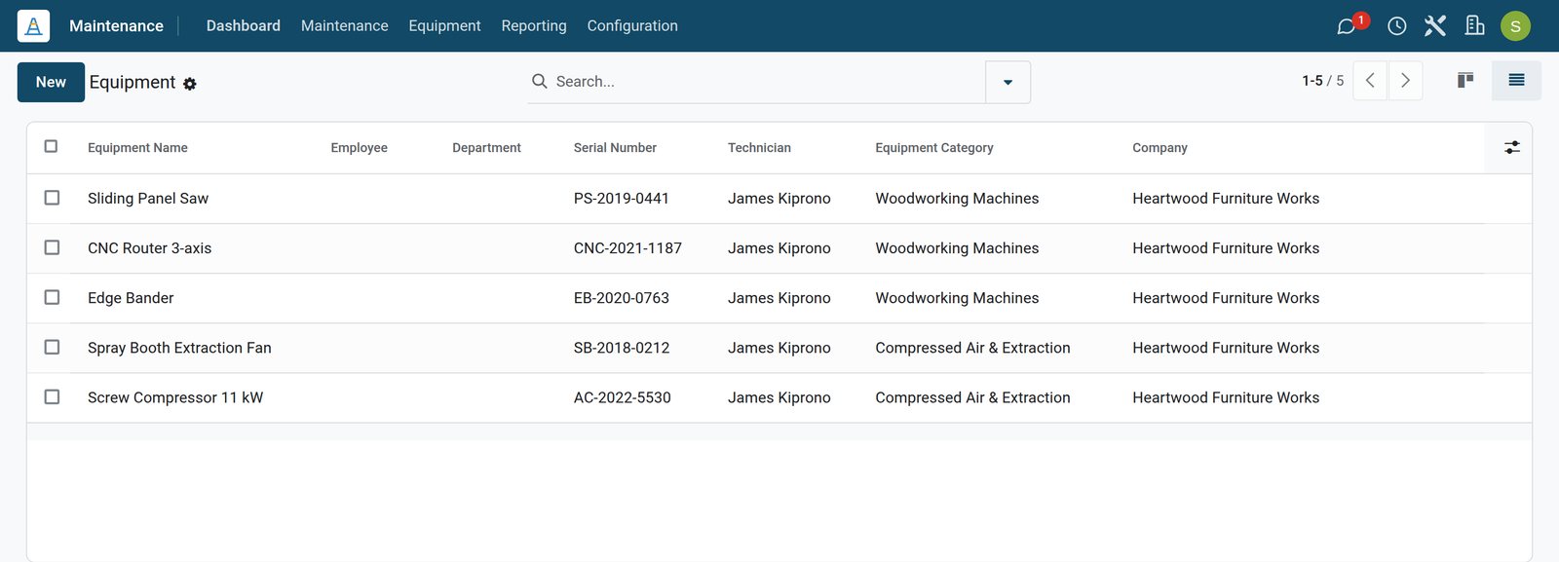Click the search magnifier icon

coord(539,81)
